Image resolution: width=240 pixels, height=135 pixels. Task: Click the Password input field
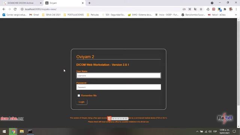(x=118, y=87)
